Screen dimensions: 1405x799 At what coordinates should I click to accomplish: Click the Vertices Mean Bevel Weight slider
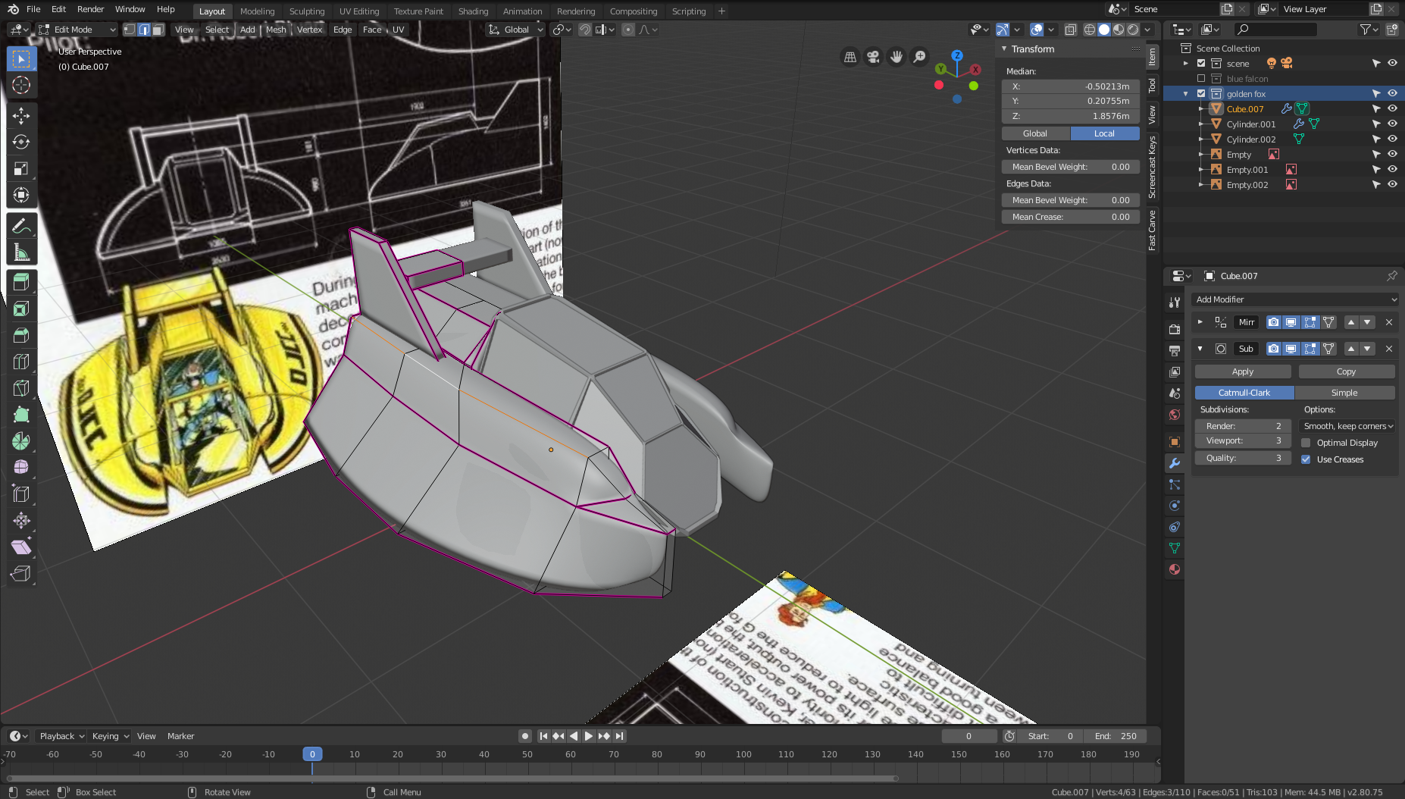pyautogui.click(x=1071, y=167)
